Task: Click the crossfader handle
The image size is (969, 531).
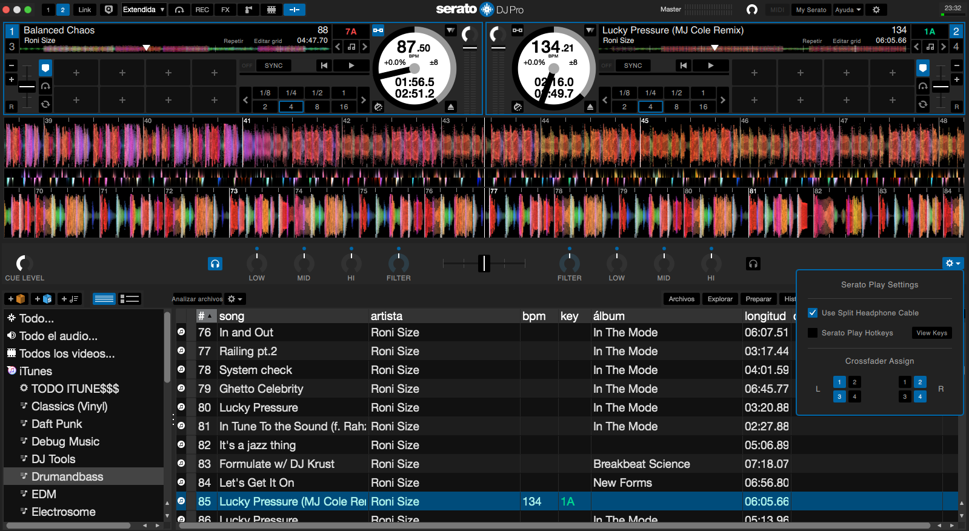Action: coord(484,263)
